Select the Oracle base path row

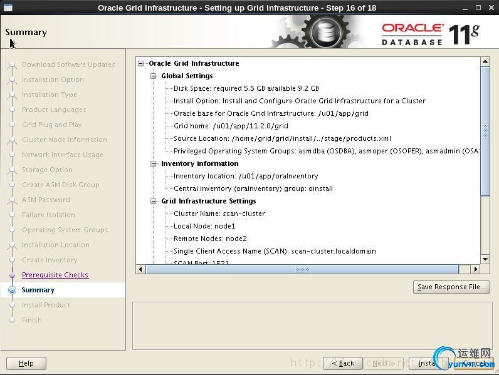271,113
